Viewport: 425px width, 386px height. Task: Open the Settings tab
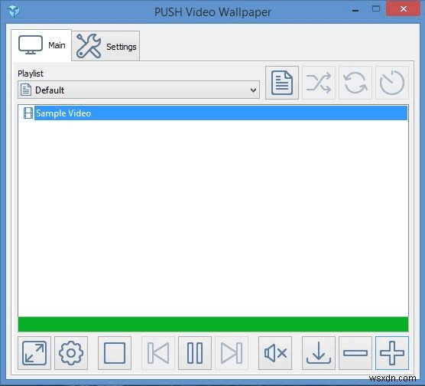point(106,46)
